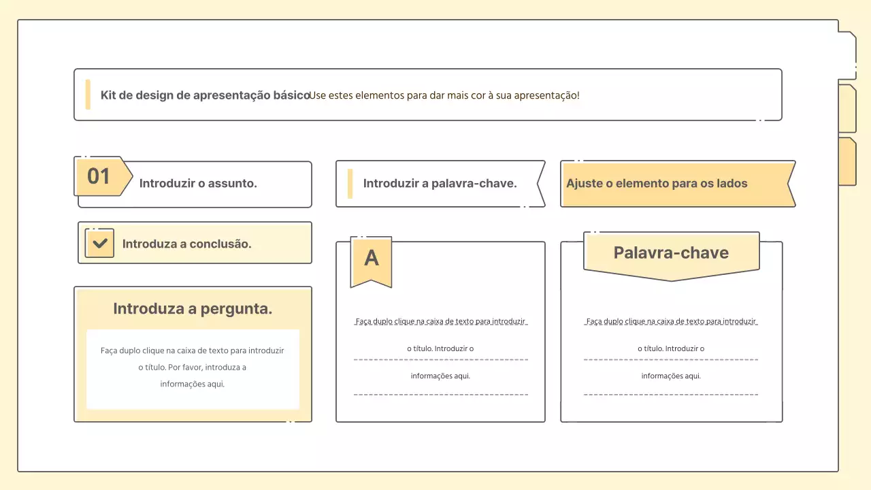
Task: Select the 'Introduzir a palavra-chave.' text
Action: [440, 183]
